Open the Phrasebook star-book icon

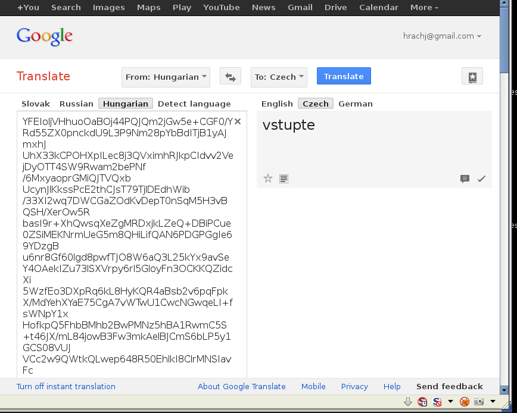pyautogui.click(x=472, y=77)
